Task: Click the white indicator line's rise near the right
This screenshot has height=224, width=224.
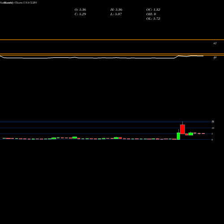Action: point(177,57)
